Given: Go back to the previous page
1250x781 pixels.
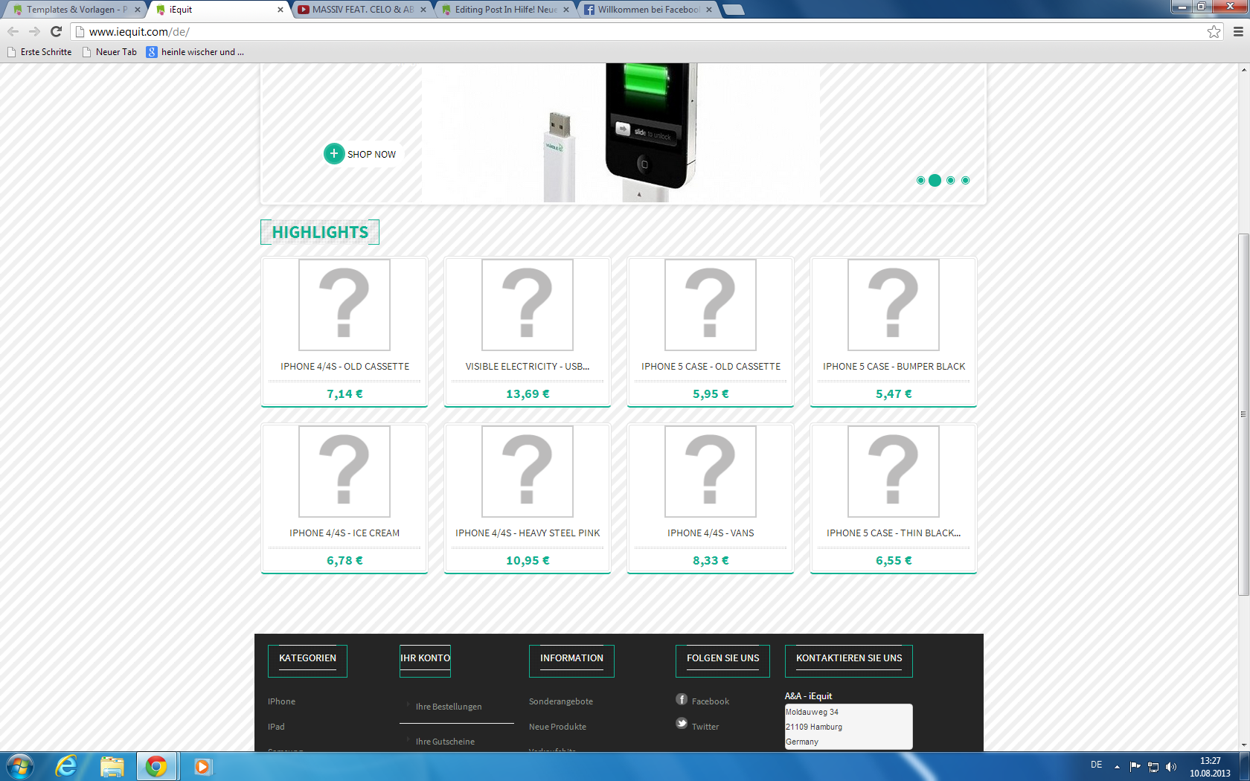Looking at the screenshot, I should 13,31.
